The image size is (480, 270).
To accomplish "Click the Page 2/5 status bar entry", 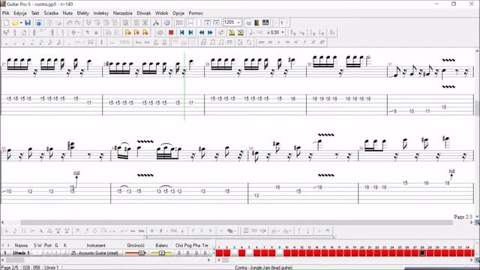I will coord(10,268).
